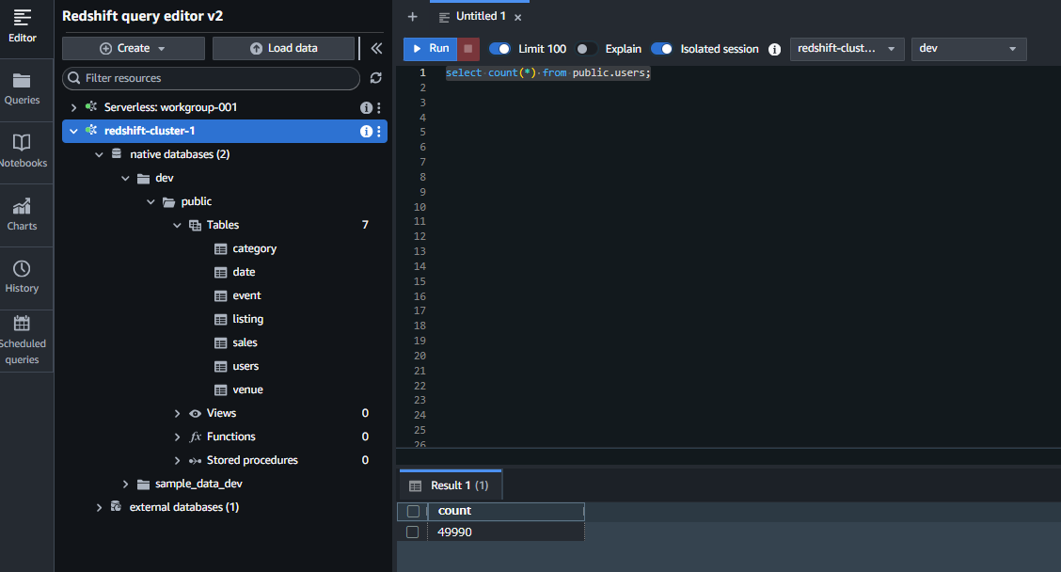Viewport: 1061px width, 572px height.
Task: Click the venue table name
Action: pyautogui.click(x=247, y=389)
